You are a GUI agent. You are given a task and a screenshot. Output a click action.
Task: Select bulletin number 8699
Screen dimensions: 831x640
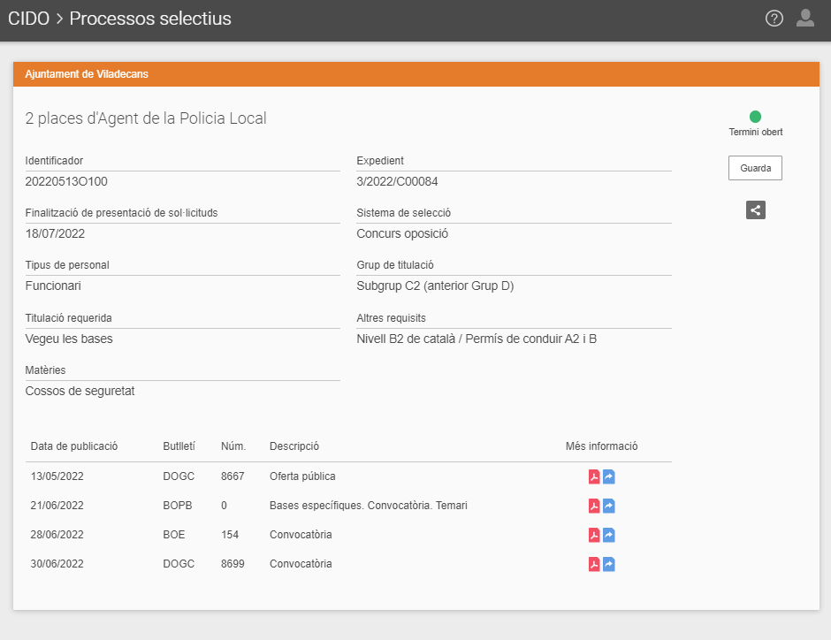pyautogui.click(x=233, y=564)
